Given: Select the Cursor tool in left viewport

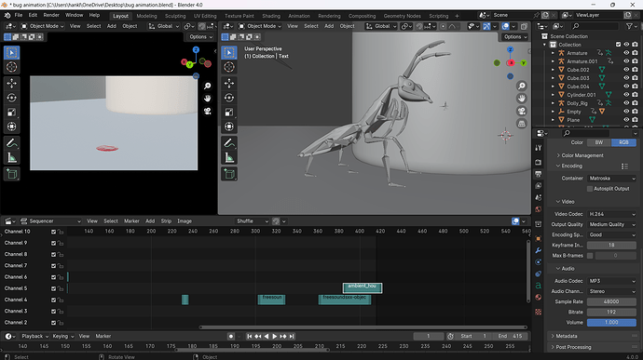Looking at the screenshot, I should [x=11, y=67].
